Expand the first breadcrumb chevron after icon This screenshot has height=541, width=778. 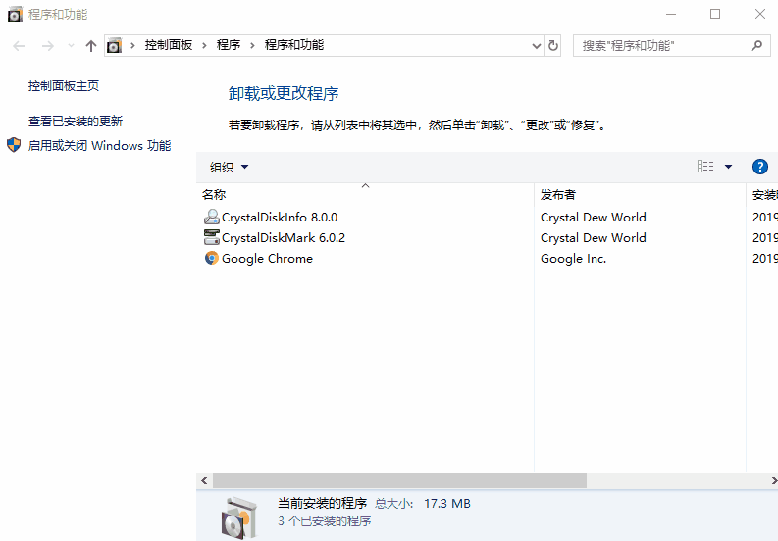132,46
